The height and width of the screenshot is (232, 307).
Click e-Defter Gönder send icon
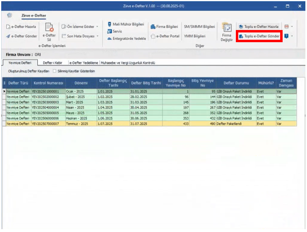point(8,36)
